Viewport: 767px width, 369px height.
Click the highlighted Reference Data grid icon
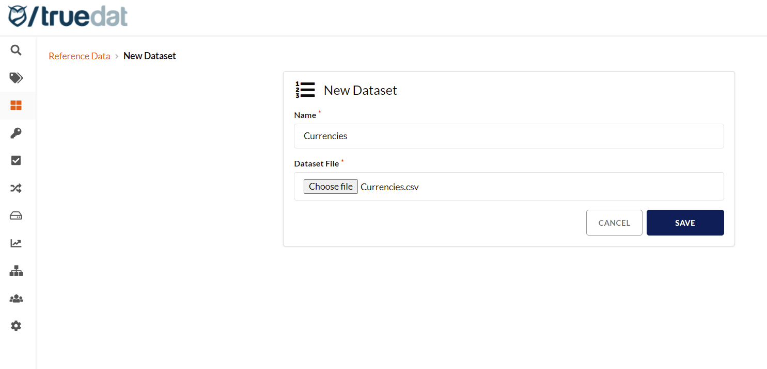15,105
